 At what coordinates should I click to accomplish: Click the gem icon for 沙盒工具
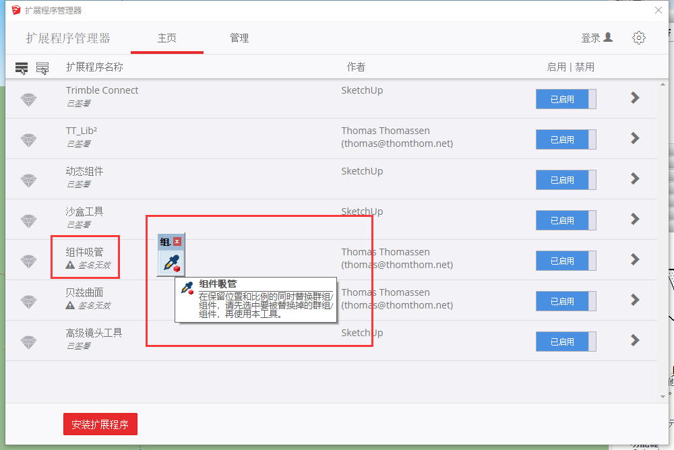[29, 221]
